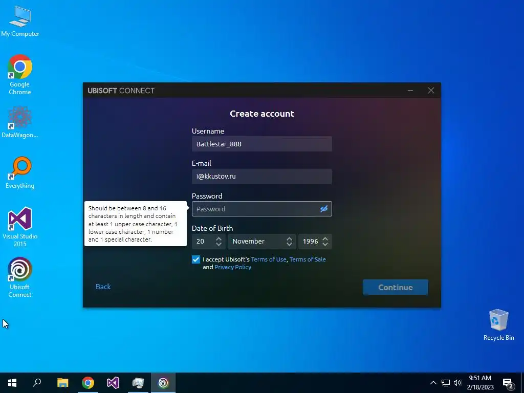Open the volume tray icon
This screenshot has width=524, height=393.
[457, 383]
